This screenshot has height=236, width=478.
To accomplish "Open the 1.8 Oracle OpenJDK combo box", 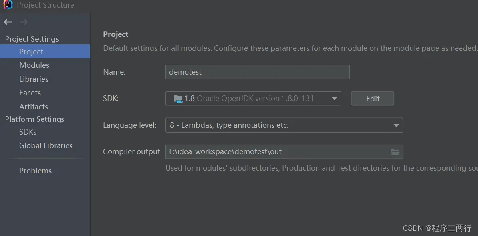I will point(253,99).
